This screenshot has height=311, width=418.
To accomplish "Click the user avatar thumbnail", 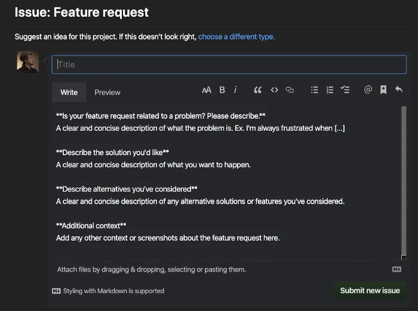I will pos(27,62).
